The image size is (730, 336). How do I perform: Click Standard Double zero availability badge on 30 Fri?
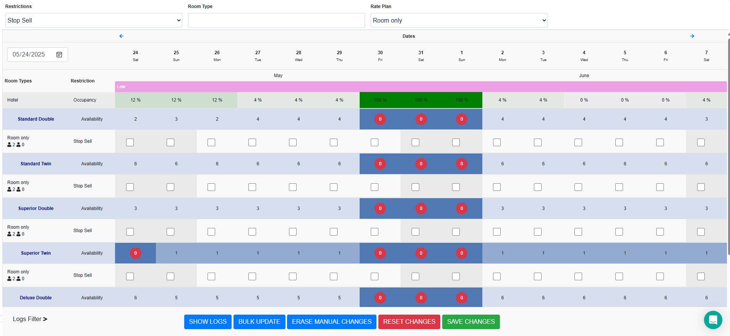coord(380,119)
